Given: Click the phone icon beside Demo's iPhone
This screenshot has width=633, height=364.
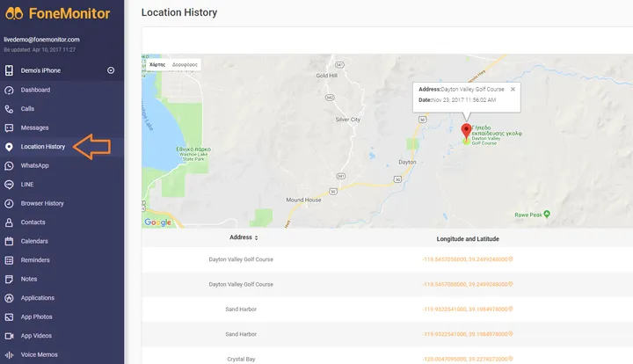Looking at the screenshot, I should [9, 70].
